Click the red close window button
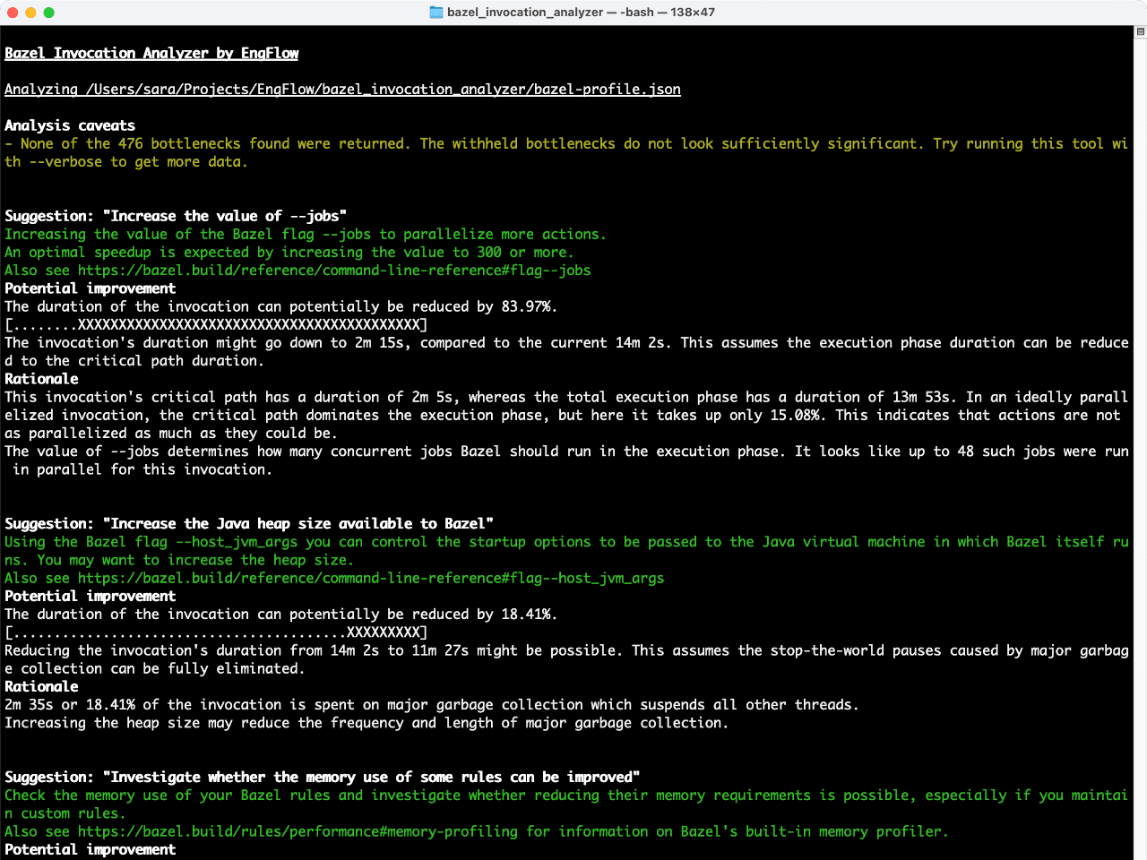The width and height of the screenshot is (1147, 860). (10, 12)
